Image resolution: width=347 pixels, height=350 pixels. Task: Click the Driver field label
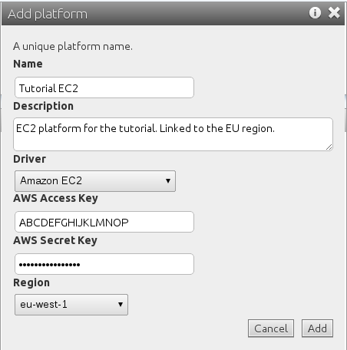pos(29,159)
